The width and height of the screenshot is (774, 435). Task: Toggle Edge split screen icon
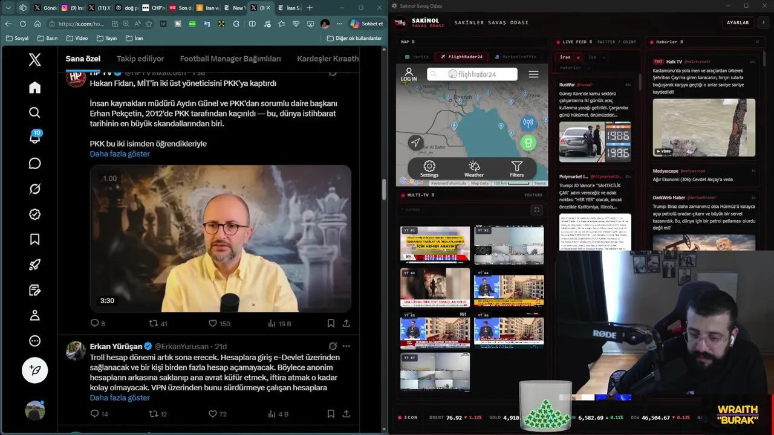click(252, 24)
